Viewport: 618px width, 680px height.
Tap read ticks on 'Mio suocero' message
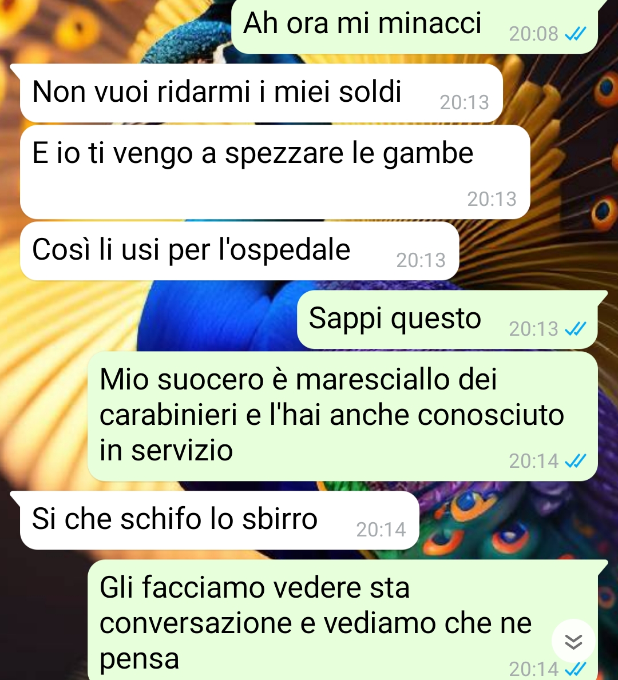coord(576,460)
